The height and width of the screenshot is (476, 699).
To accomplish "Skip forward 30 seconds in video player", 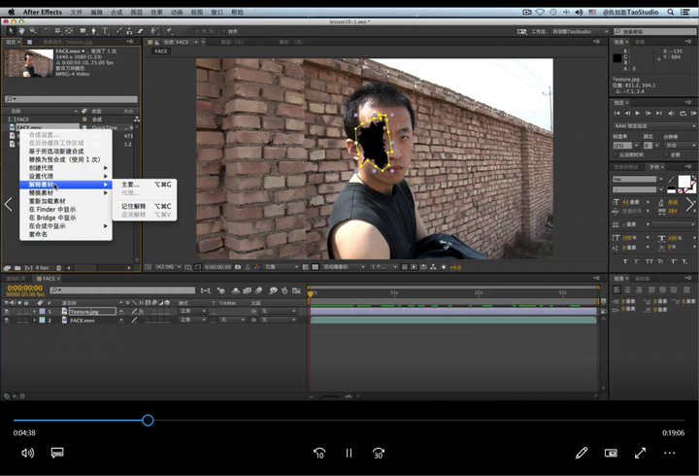I will pyautogui.click(x=378, y=454).
